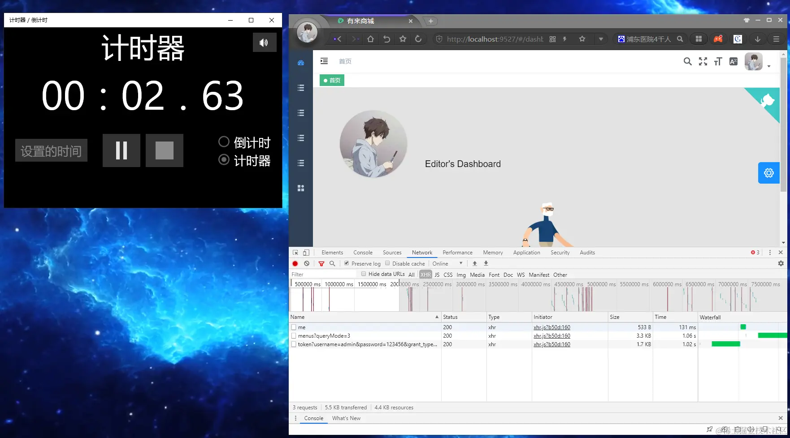The height and width of the screenshot is (438, 790).
Task: Uncheck the Preserve log checkbox
Action: pyautogui.click(x=347, y=263)
